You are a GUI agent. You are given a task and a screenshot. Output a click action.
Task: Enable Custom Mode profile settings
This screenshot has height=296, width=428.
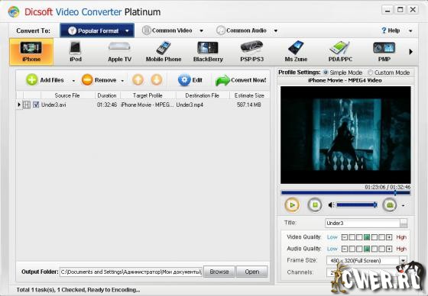click(x=370, y=72)
